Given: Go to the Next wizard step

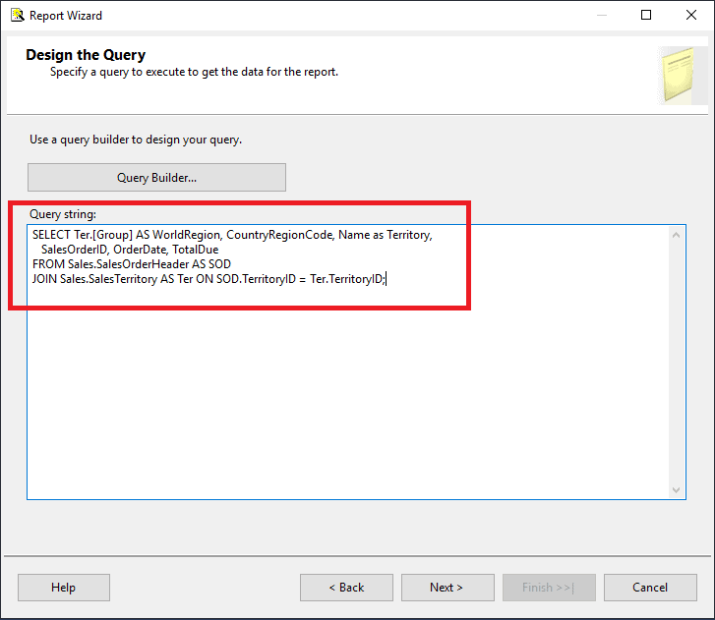Looking at the screenshot, I should coord(447,588).
